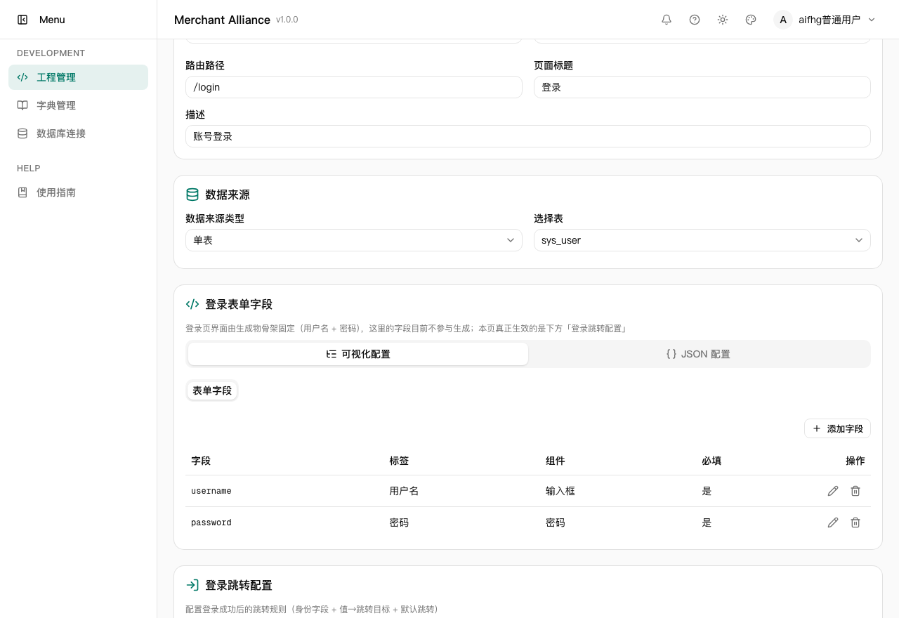The height and width of the screenshot is (618, 899).
Task: Click the user avatar letter A
Action: 783,20
